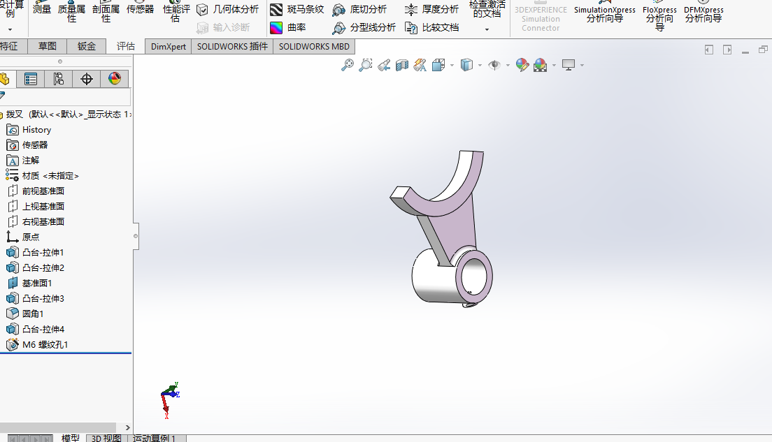Switch to SOLIDWORKS 插件 tab

coord(232,46)
